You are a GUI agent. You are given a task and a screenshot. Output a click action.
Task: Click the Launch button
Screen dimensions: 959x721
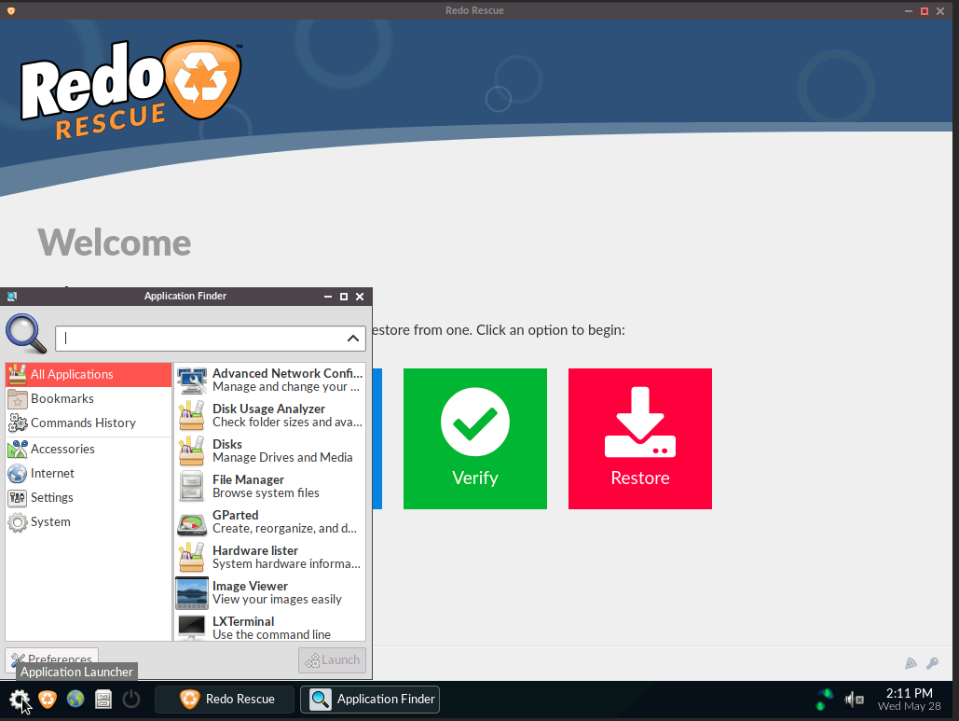[x=332, y=660]
